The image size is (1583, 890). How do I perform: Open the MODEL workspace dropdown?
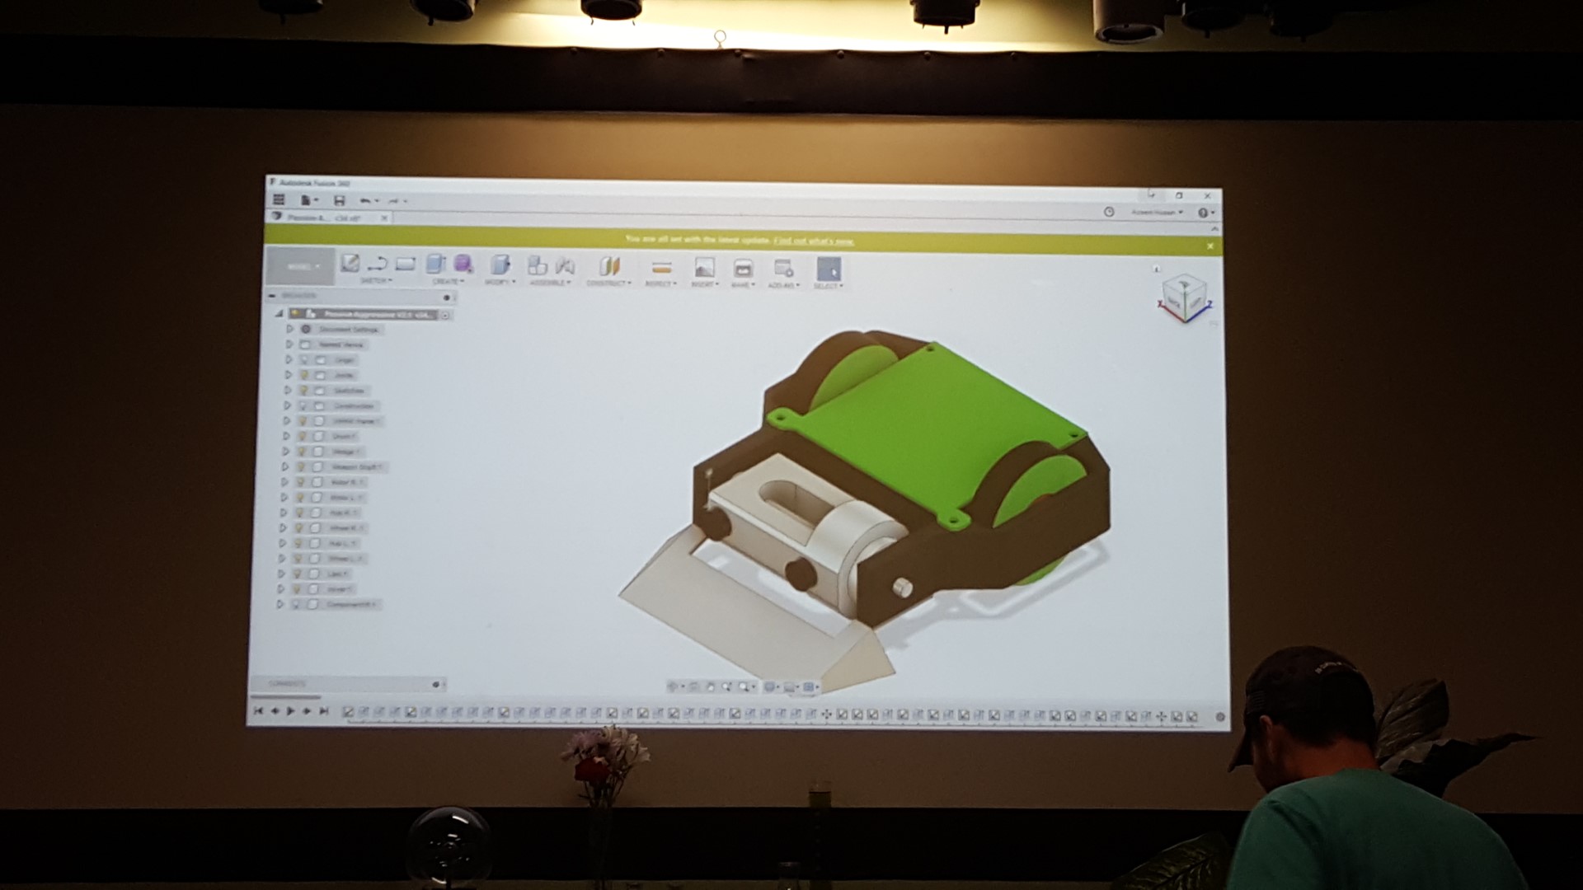[300, 267]
